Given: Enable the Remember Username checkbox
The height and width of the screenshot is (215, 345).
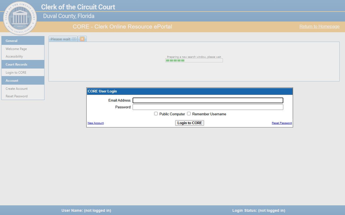Looking at the screenshot, I should [x=189, y=114].
